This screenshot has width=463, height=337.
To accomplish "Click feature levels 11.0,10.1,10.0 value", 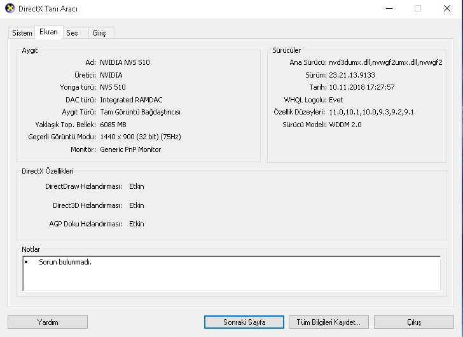I will [371, 112].
